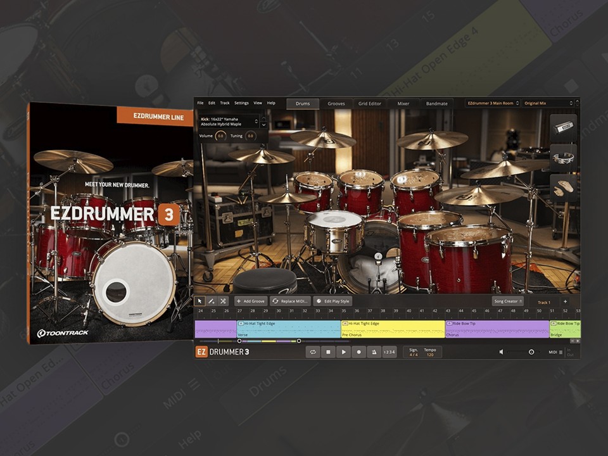
Task: Click the right loop range handle
Action: pyautogui.click(x=298, y=341)
